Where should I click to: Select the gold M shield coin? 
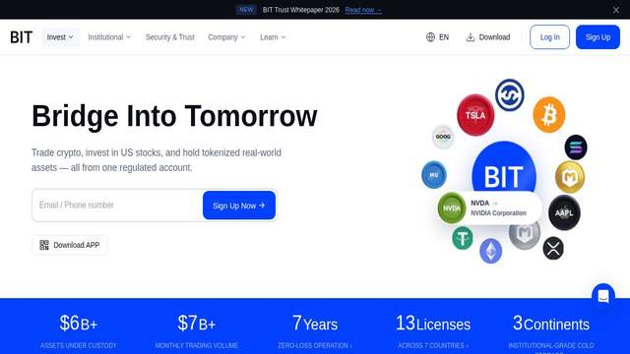click(570, 177)
